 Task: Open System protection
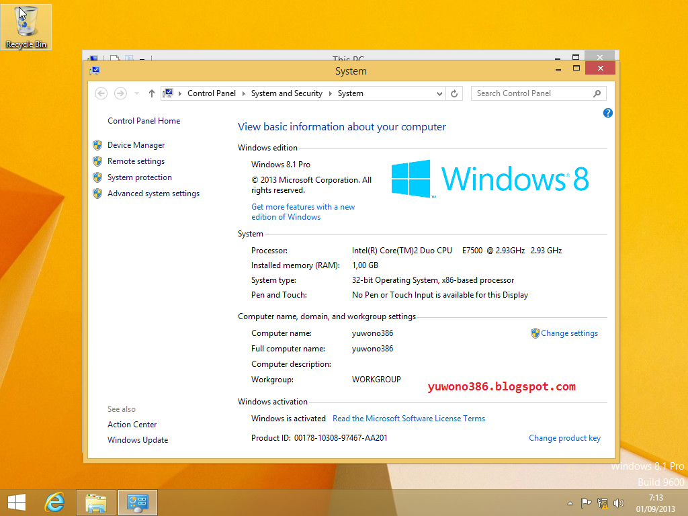pos(140,177)
